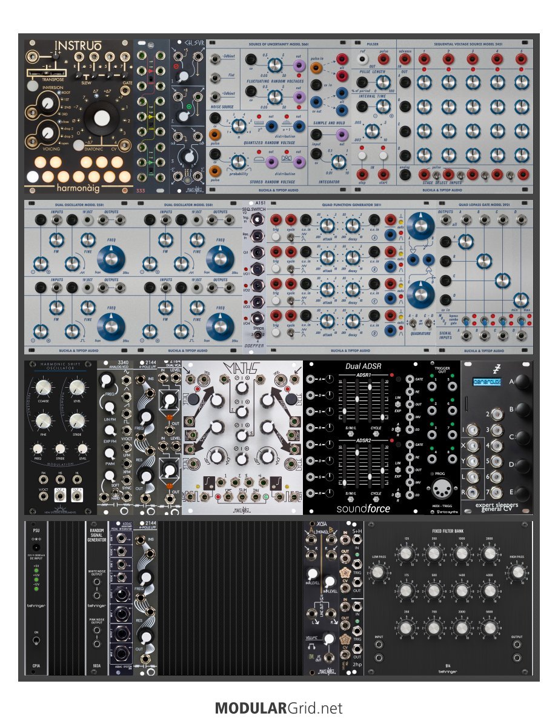Click the upper White Noise Output jack

(96, 582)
